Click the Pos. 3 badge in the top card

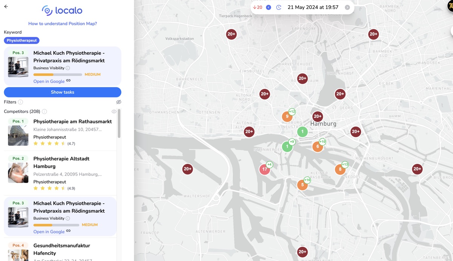click(18, 53)
